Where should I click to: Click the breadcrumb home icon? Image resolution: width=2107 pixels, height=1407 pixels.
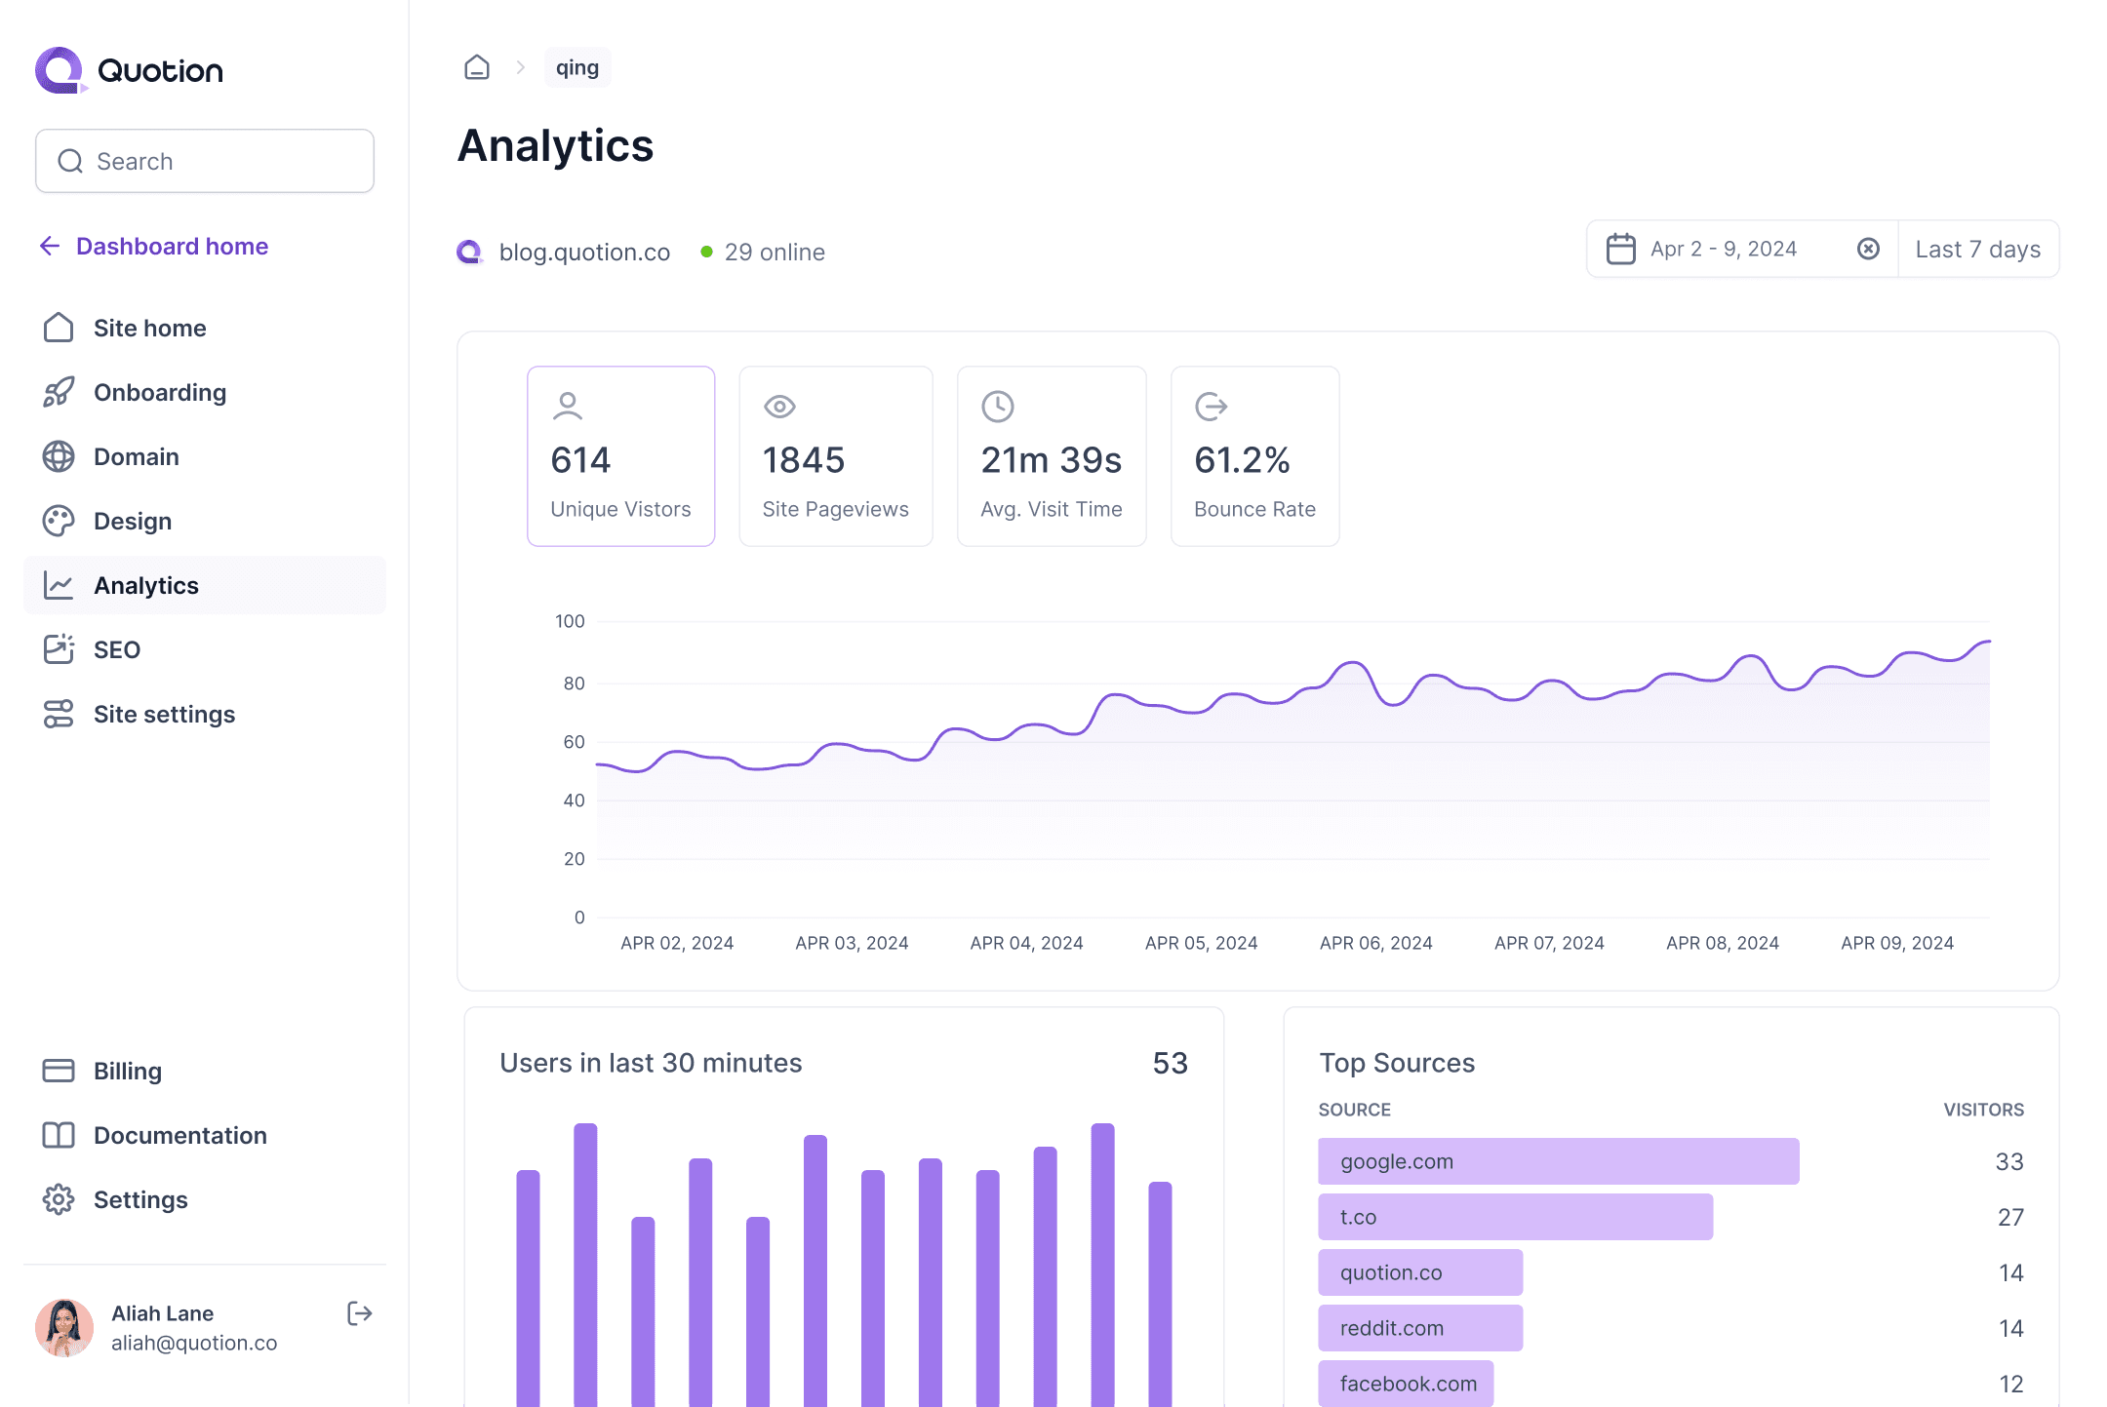(x=476, y=66)
